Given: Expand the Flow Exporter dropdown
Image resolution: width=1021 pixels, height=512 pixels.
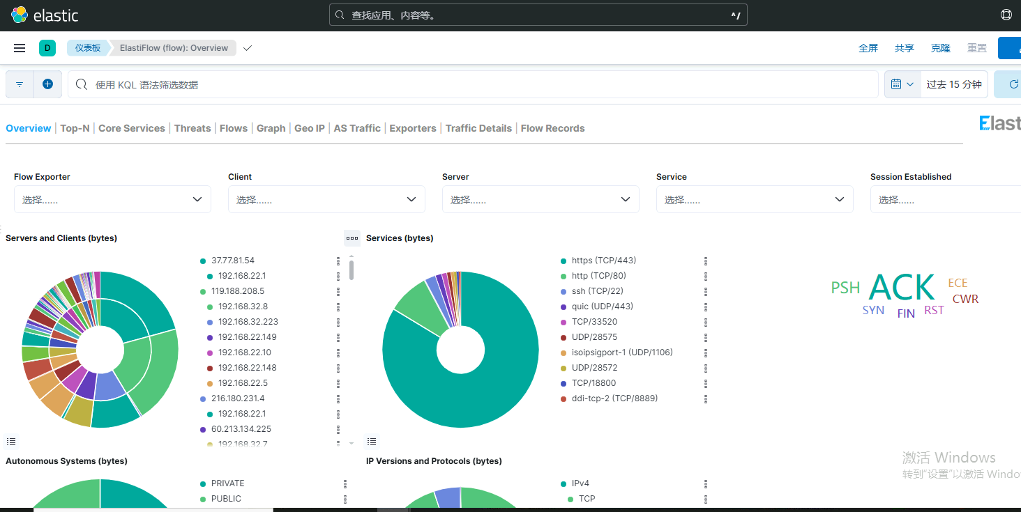Looking at the screenshot, I should [x=112, y=199].
